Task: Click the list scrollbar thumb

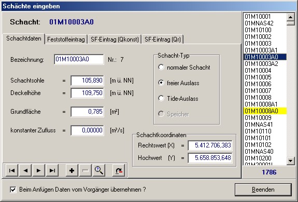Action: [x=290, y=23]
